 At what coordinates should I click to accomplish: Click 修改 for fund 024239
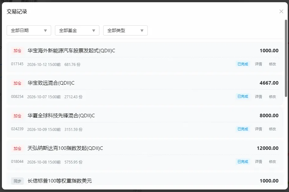click(x=272, y=129)
